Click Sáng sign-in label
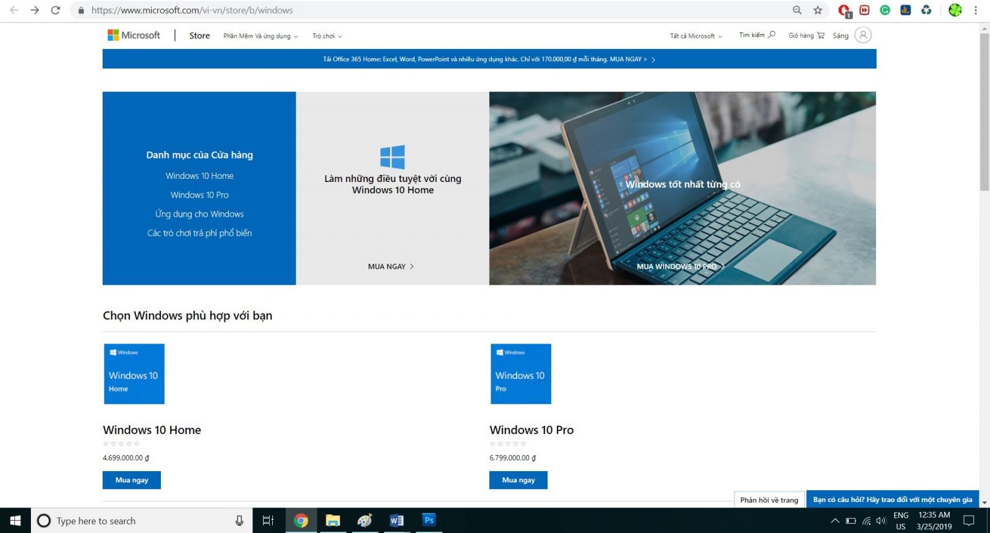This screenshot has height=533, width=990. [x=840, y=36]
